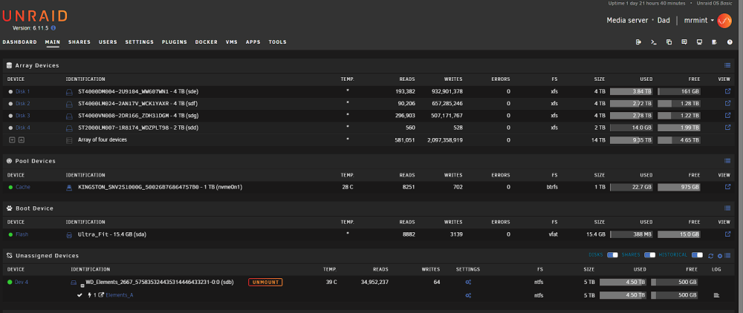Browse the Cache pool via its view icon
Viewport: 743px width, 313px height.
point(728,187)
